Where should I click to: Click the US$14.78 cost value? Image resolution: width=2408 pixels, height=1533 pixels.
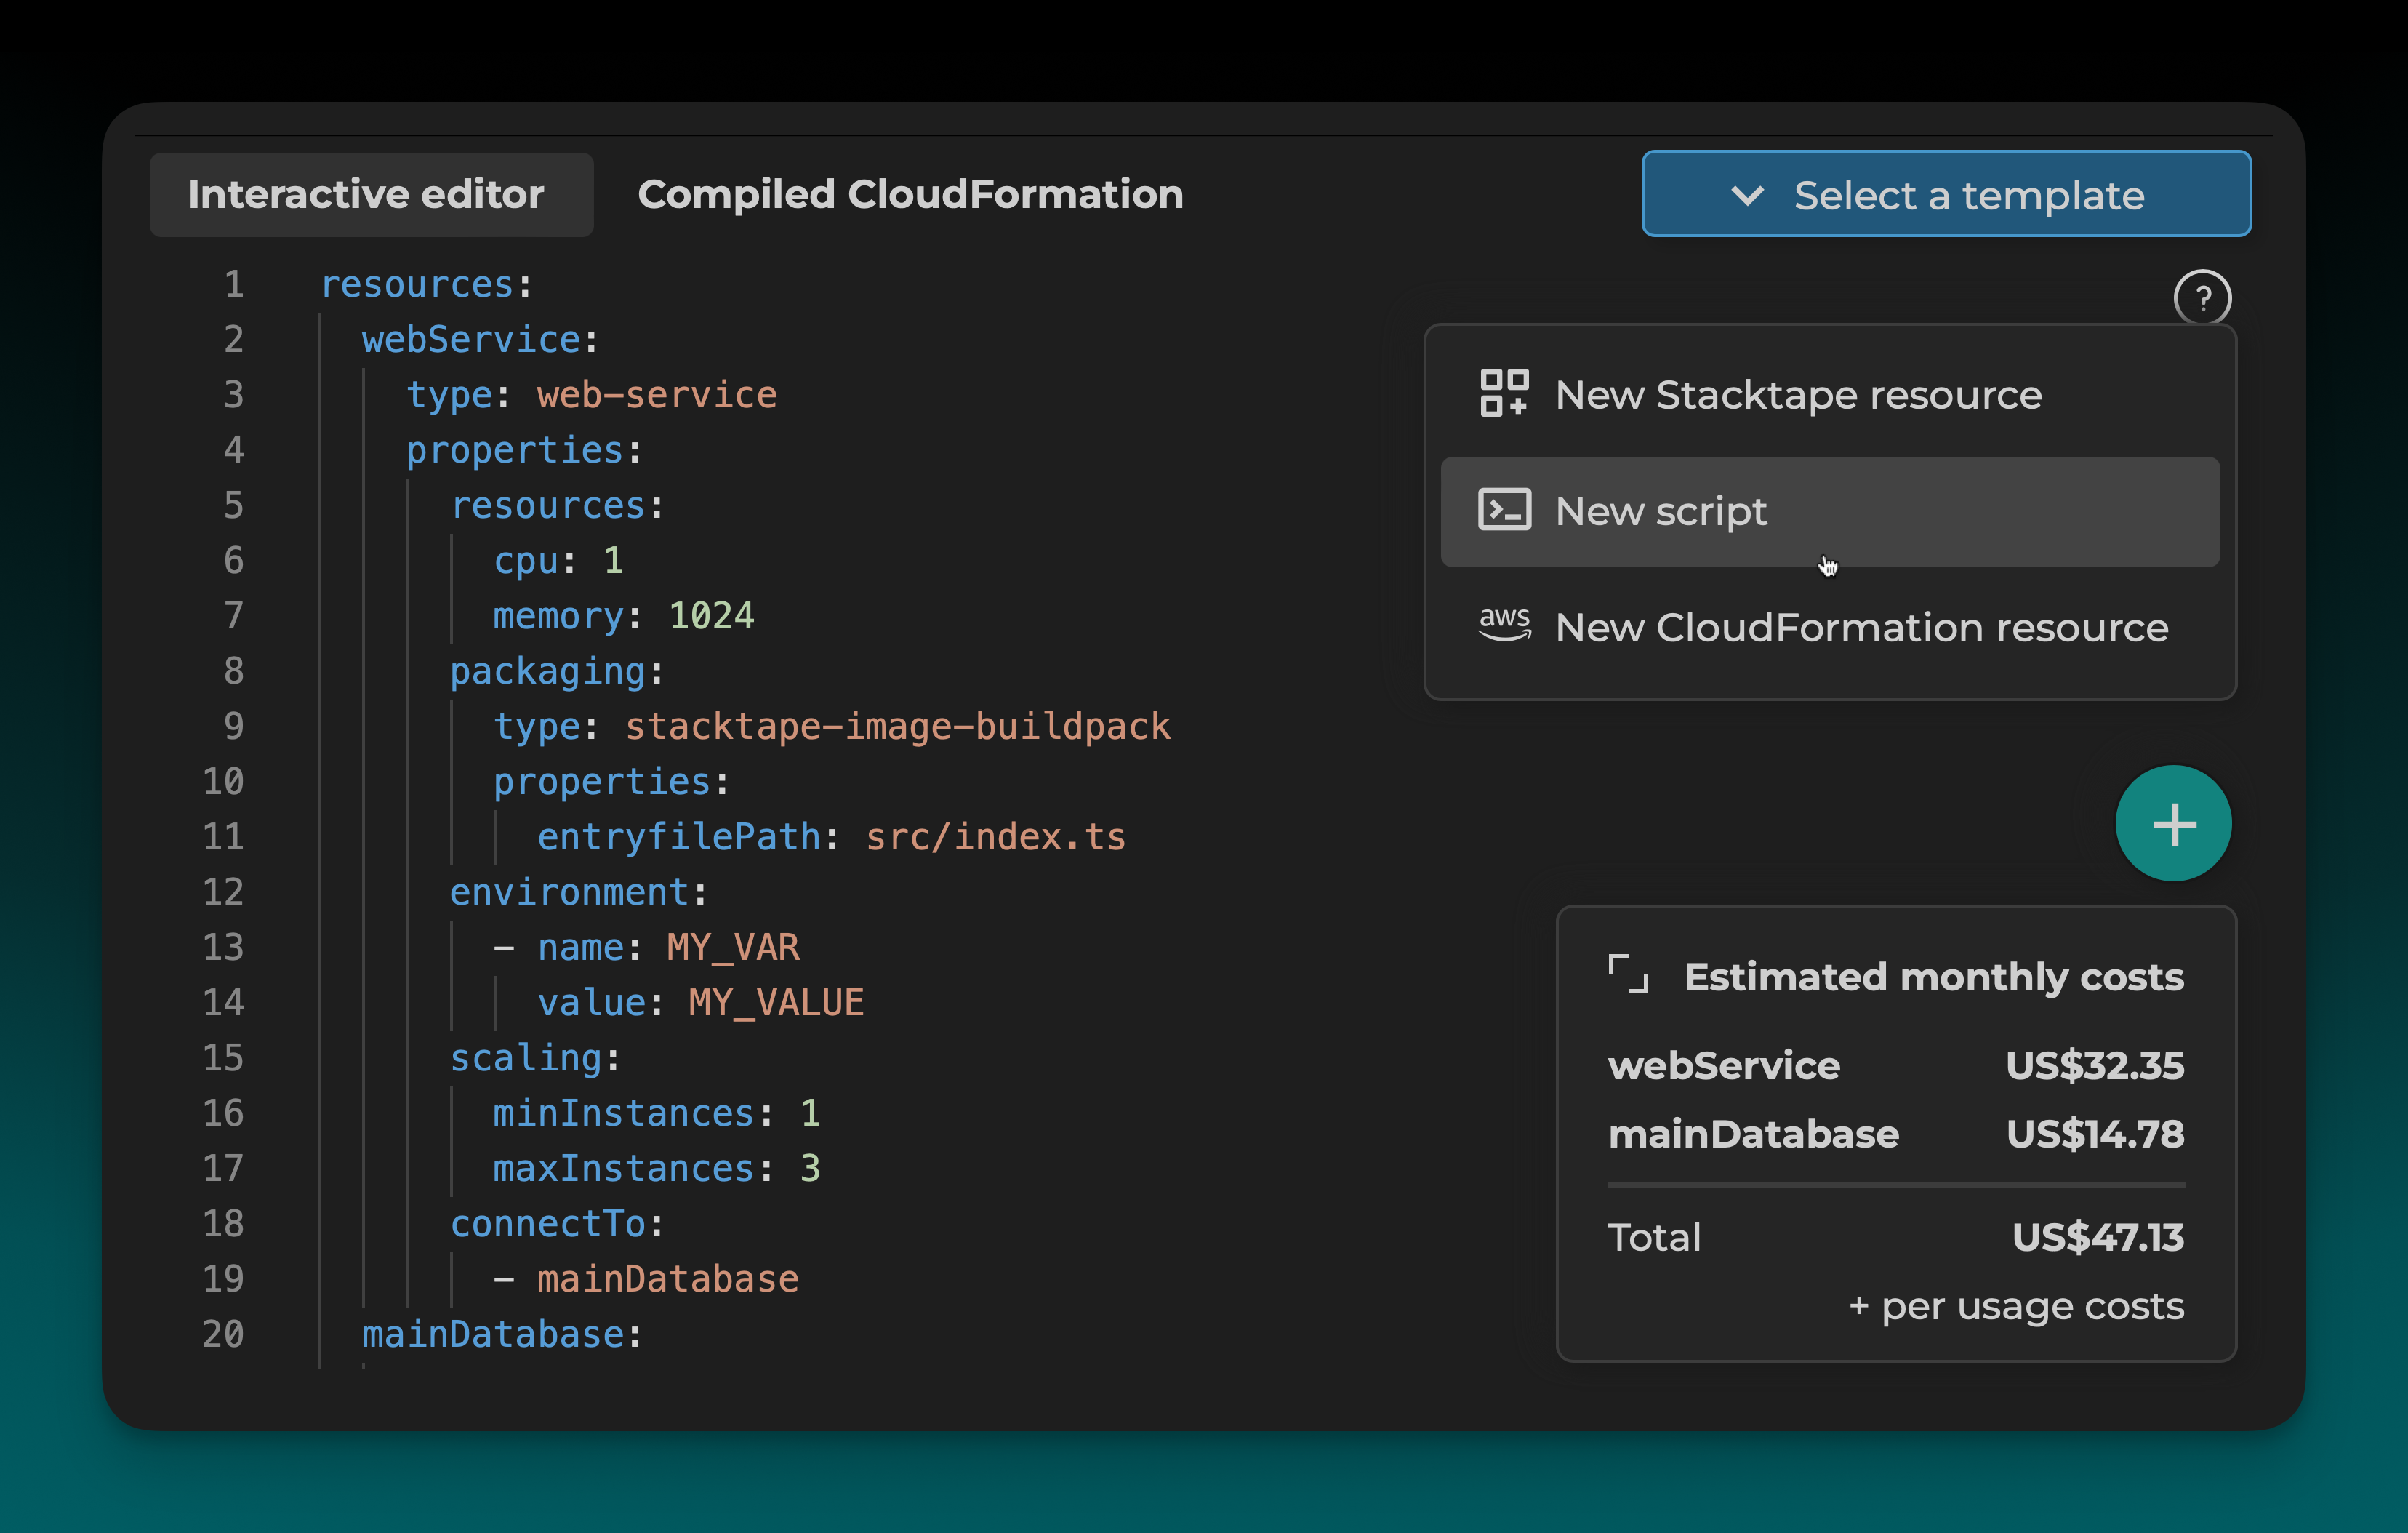pyautogui.click(x=2095, y=1134)
